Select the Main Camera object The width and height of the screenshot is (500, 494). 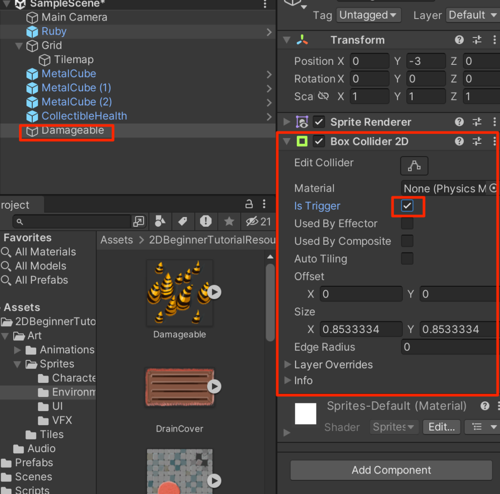[x=74, y=17]
